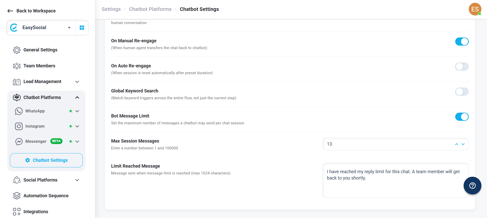Open the help question mark button
The image size is (487, 218).
pos(473,186)
